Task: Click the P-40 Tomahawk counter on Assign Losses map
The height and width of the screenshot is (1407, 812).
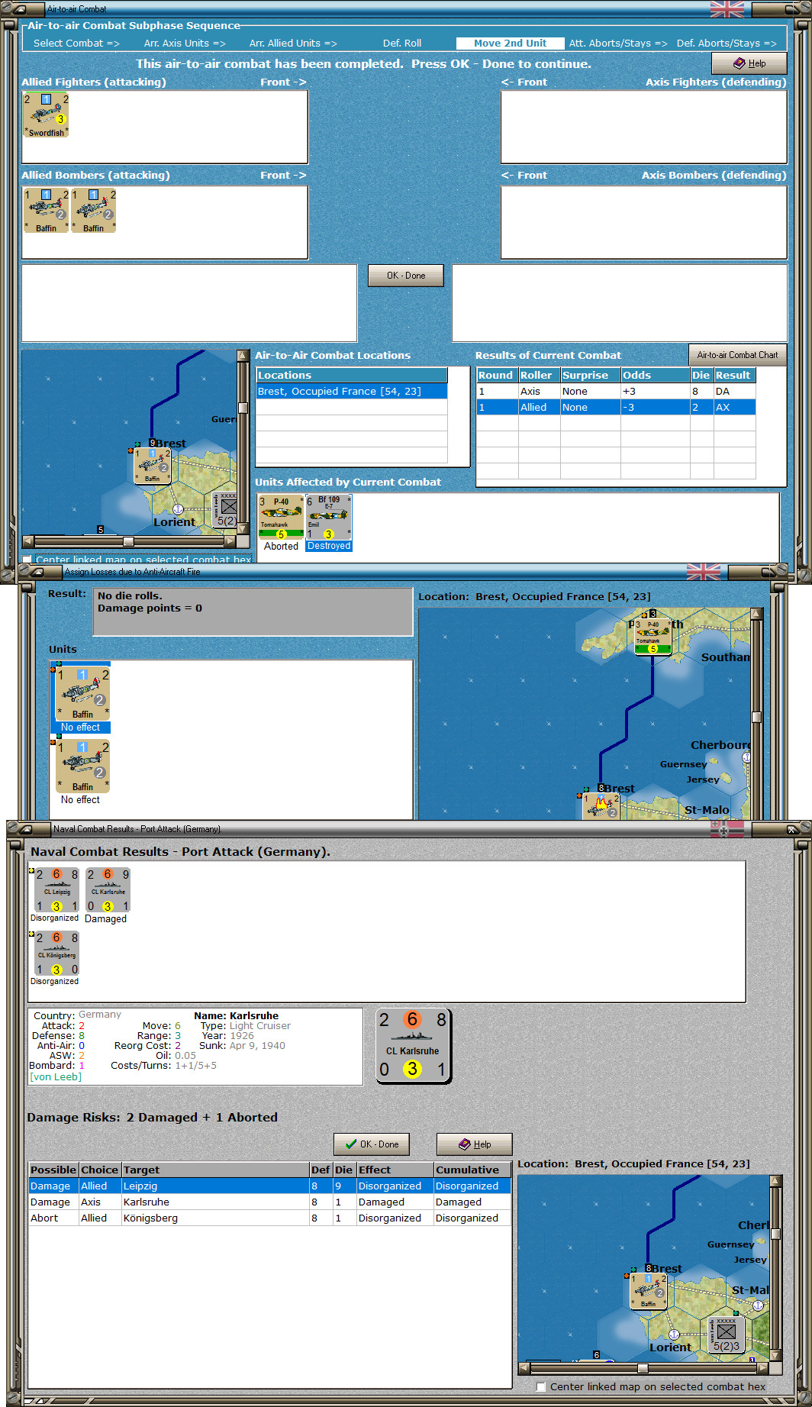Action: [652, 636]
